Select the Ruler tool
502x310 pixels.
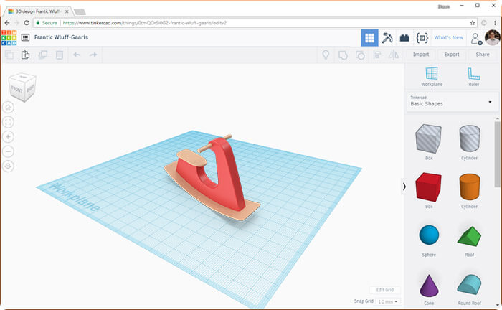474,77
